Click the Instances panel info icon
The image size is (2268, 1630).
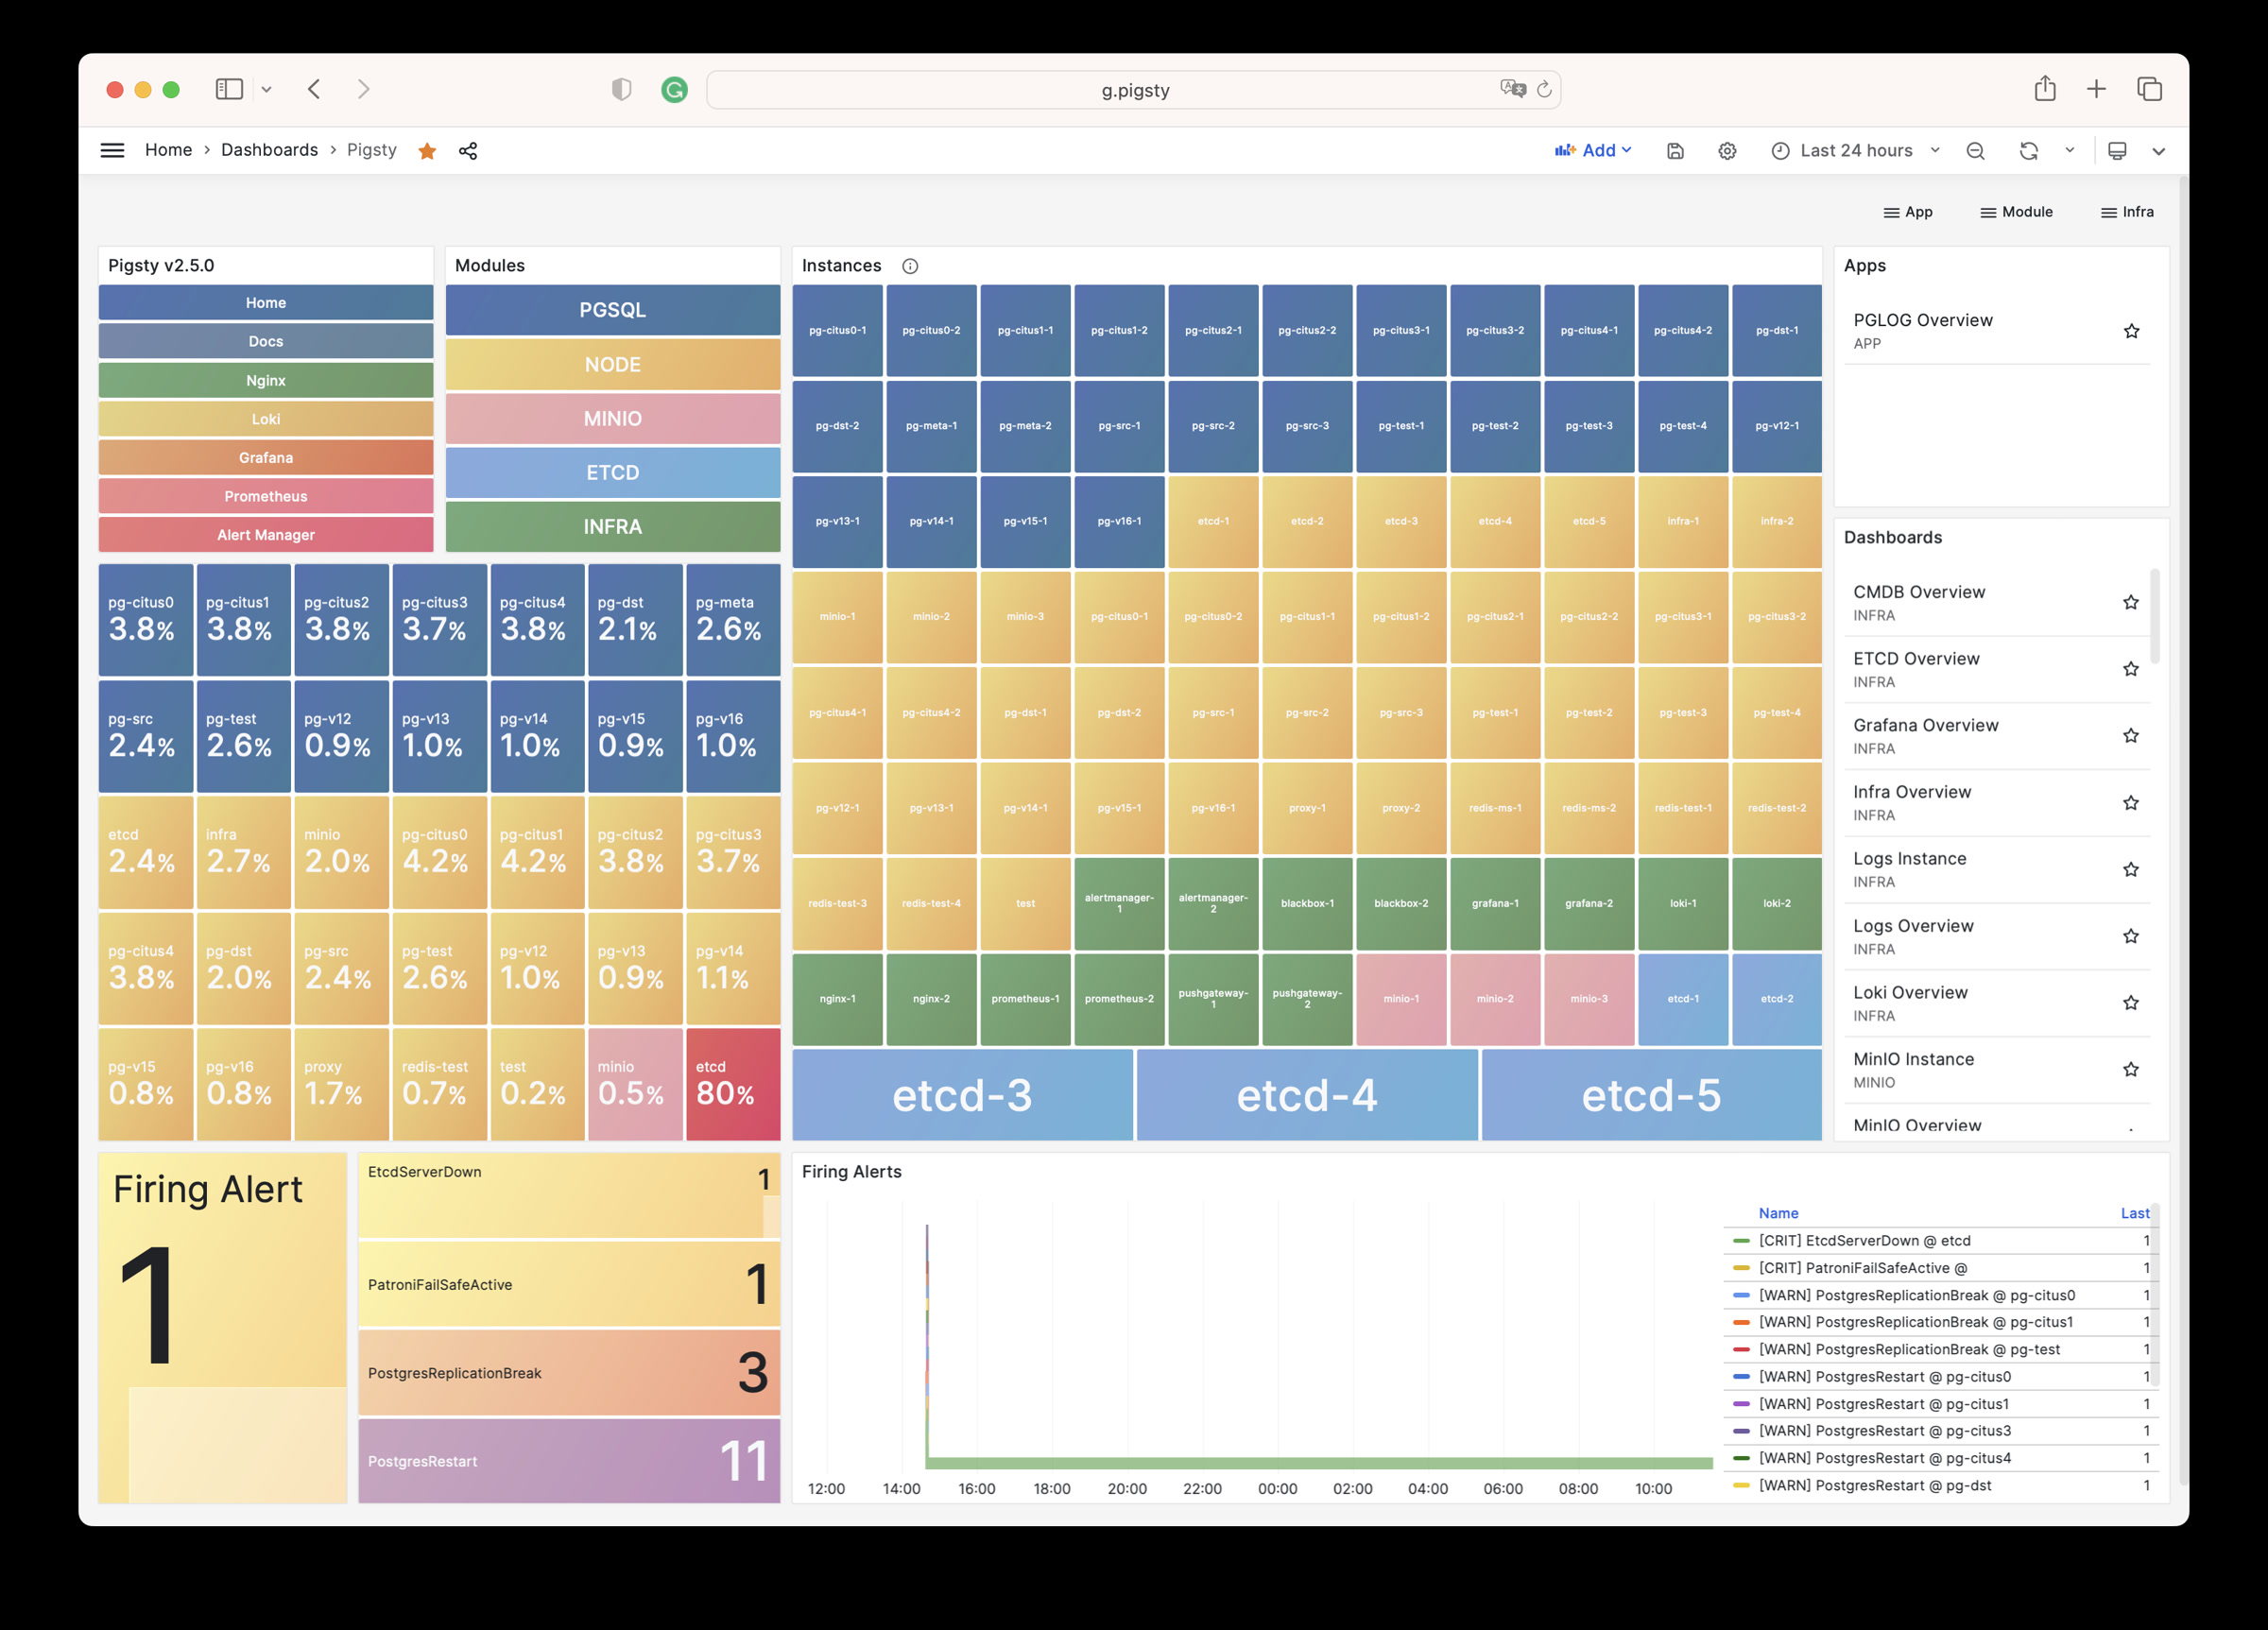[x=910, y=266]
